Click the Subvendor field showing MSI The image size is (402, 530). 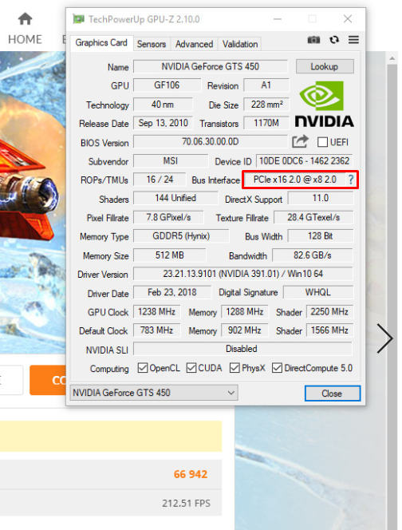pyautogui.click(x=170, y=161)
